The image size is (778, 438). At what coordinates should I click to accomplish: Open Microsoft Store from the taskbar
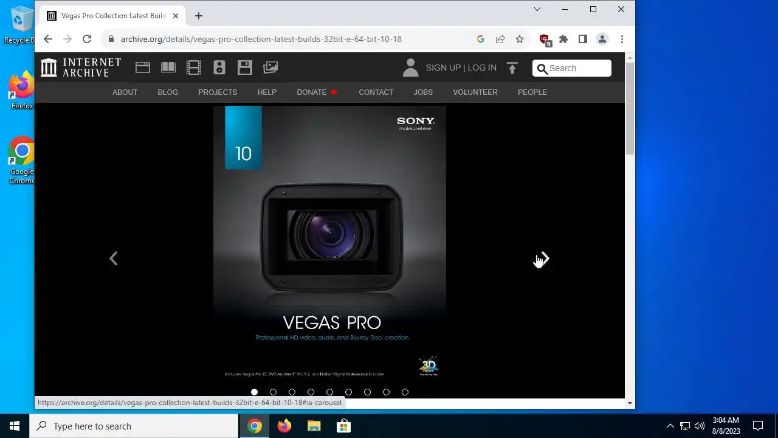coord(343,426)
